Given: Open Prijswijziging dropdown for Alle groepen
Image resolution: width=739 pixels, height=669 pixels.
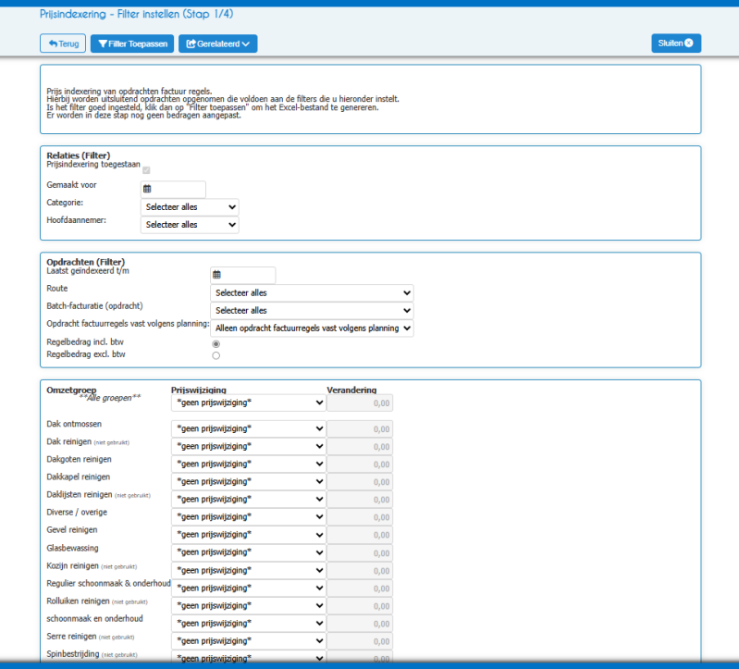Looking at the screenshot, I should point(249,403).
